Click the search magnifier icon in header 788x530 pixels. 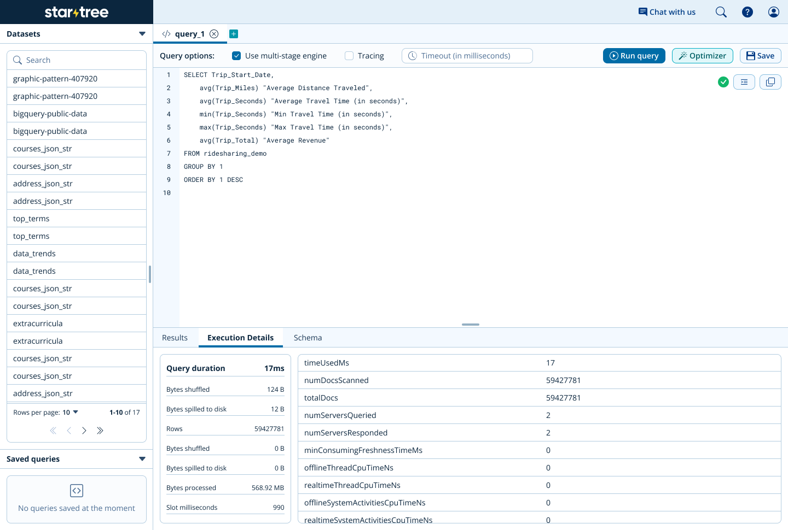point(721,12)
